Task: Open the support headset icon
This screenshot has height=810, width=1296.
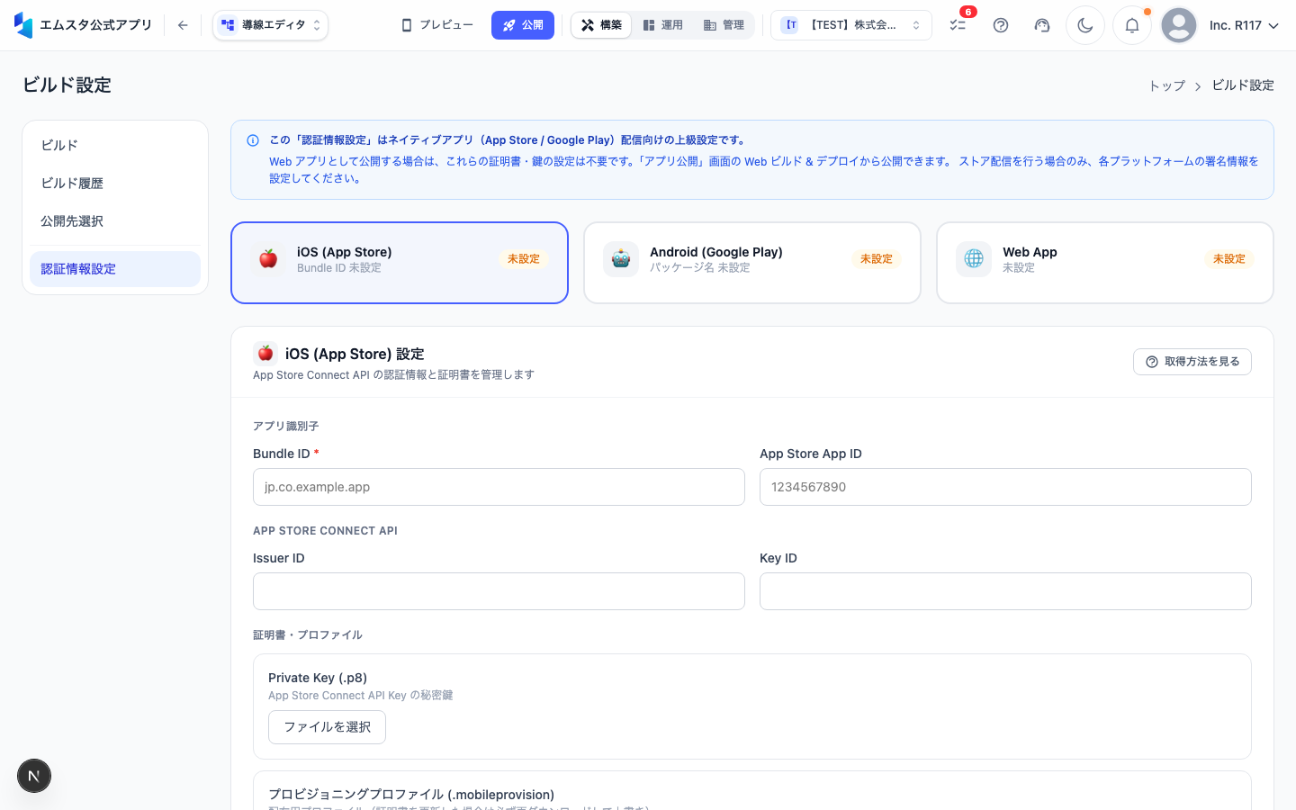Action: [x=1042, y=25]
